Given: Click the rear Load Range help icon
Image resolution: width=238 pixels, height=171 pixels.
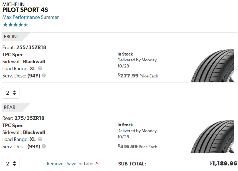Looking at the screenshot, I should [40, 139].
